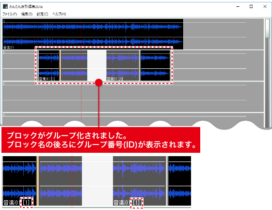The height and width of the screenshot is (210, 272).
Task: Select the last black block on track 2
Action: 155,65
